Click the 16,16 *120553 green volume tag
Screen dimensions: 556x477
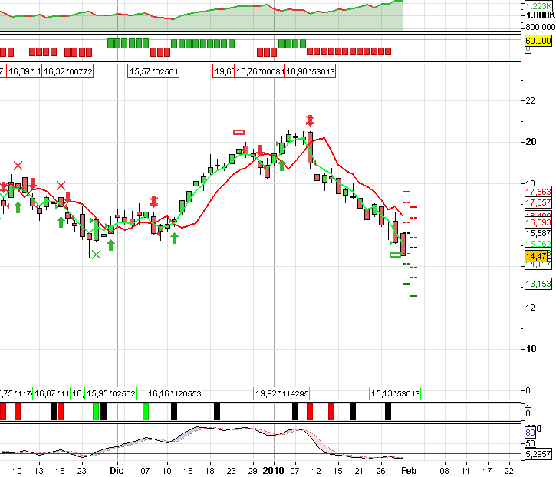point(174,393)
